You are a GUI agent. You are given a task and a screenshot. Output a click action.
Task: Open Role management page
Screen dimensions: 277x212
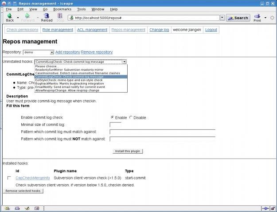58,30
